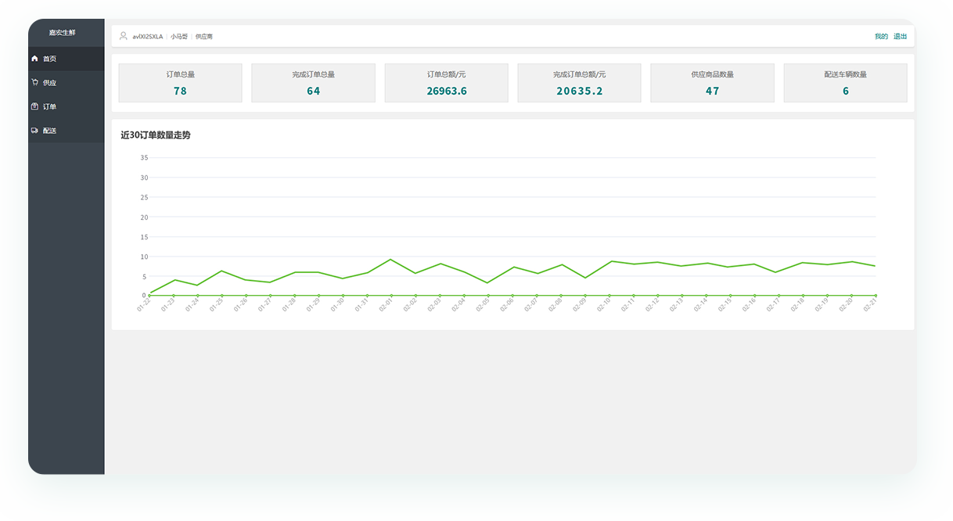Click the 完成订单总额/元 summary card
The height and width of the screenshot is (521, 953).
(x=579, y=83)
